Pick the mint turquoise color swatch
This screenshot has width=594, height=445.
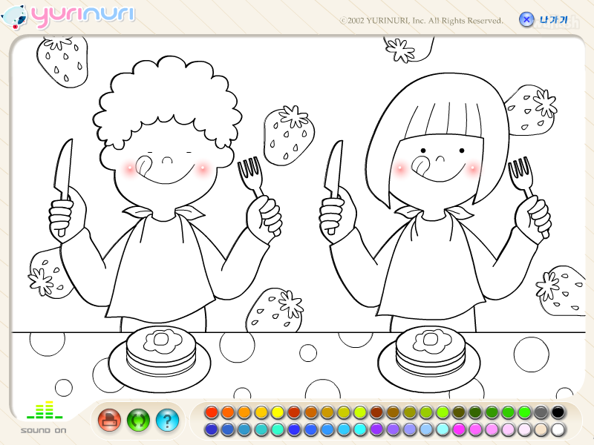278,429
